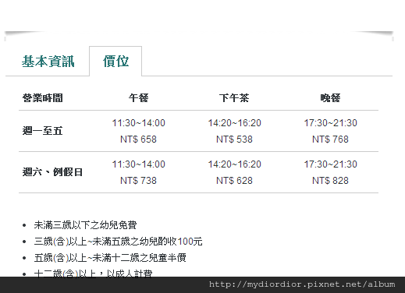
Task: Click holiday afternoon tea time 14:20~16:20
Action: click(x=234, y=164)
